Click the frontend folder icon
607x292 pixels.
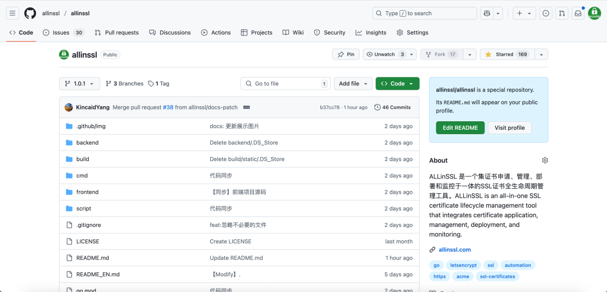click(x=69, y=192)
